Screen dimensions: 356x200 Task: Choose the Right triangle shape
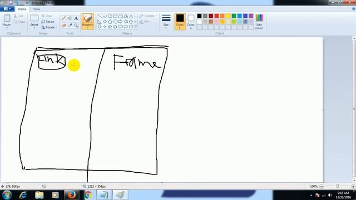click(100, 22)
